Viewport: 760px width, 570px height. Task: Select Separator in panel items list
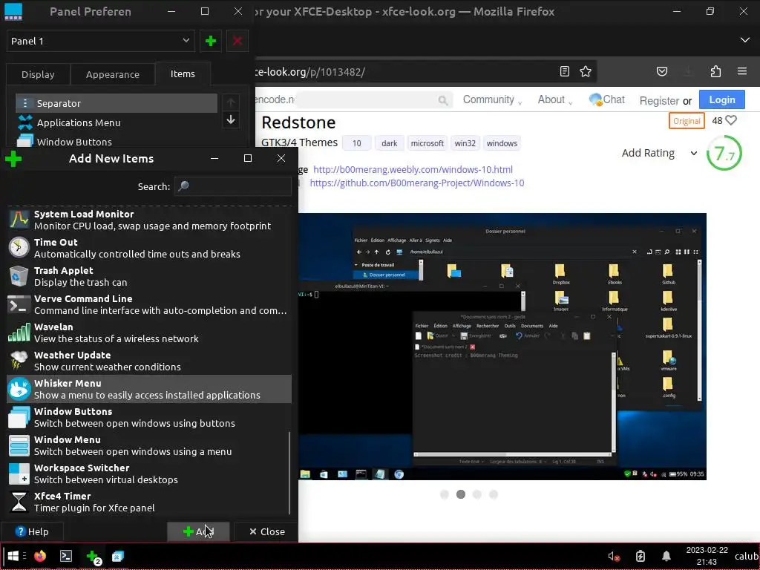pos(117,103)
